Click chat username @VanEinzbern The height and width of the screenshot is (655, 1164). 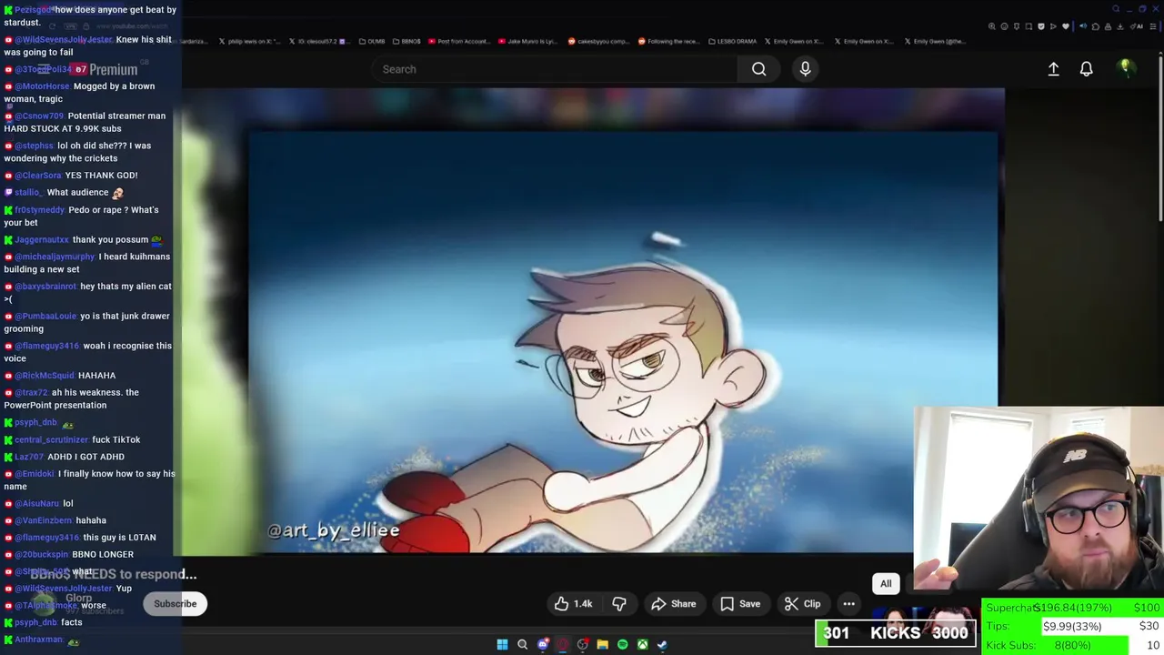click(x=44, y=521)
